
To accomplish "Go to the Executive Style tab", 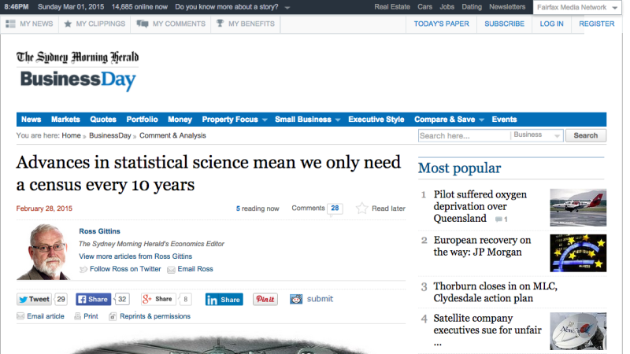I will point(376,120).
